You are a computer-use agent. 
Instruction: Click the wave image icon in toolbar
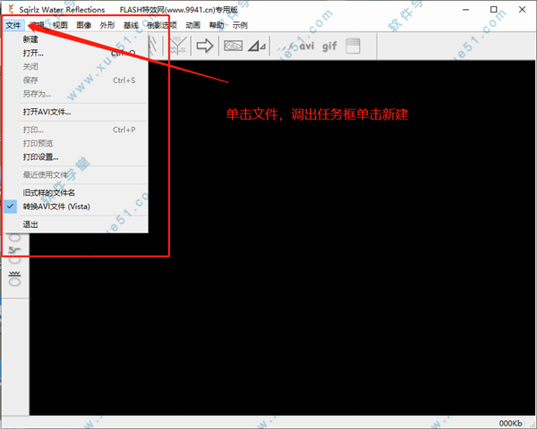tap(233, 46)
